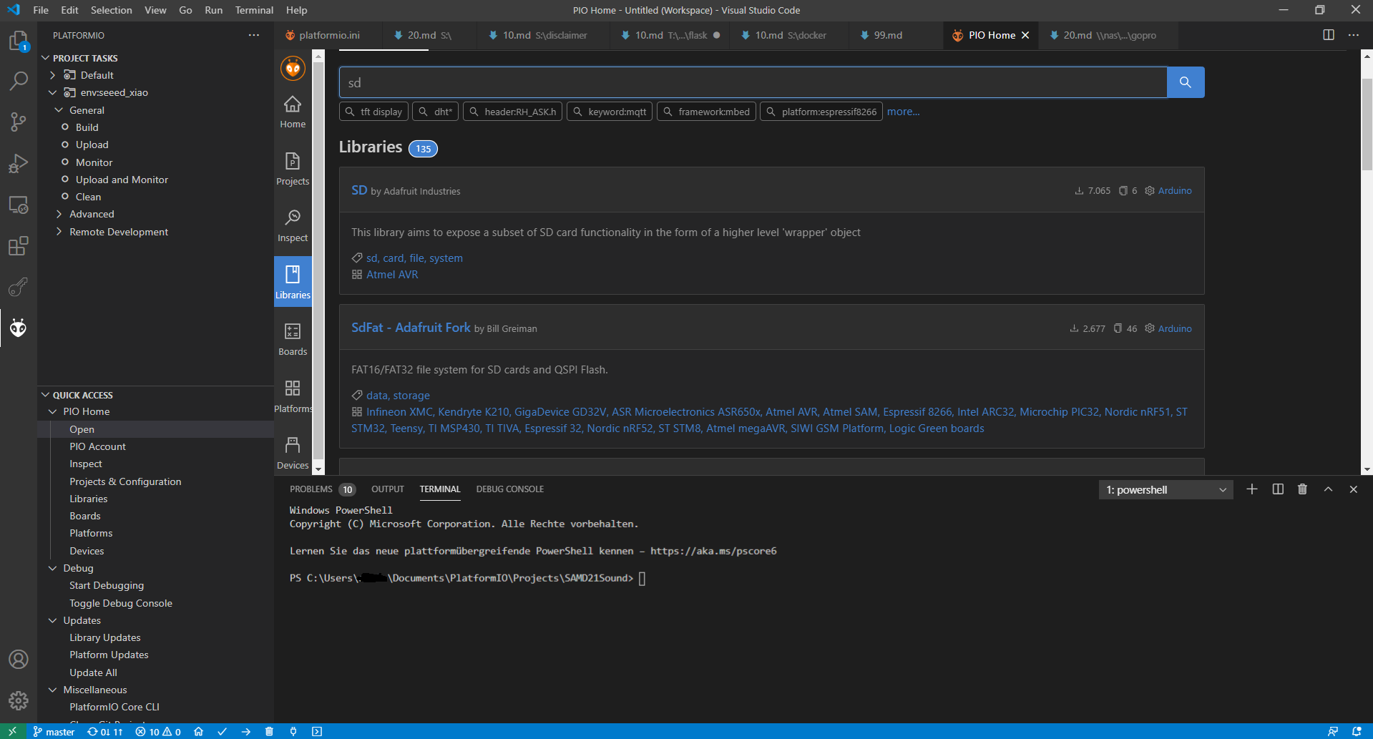Open Extensions view
The image size is (1373, 739).
[19, 246]
